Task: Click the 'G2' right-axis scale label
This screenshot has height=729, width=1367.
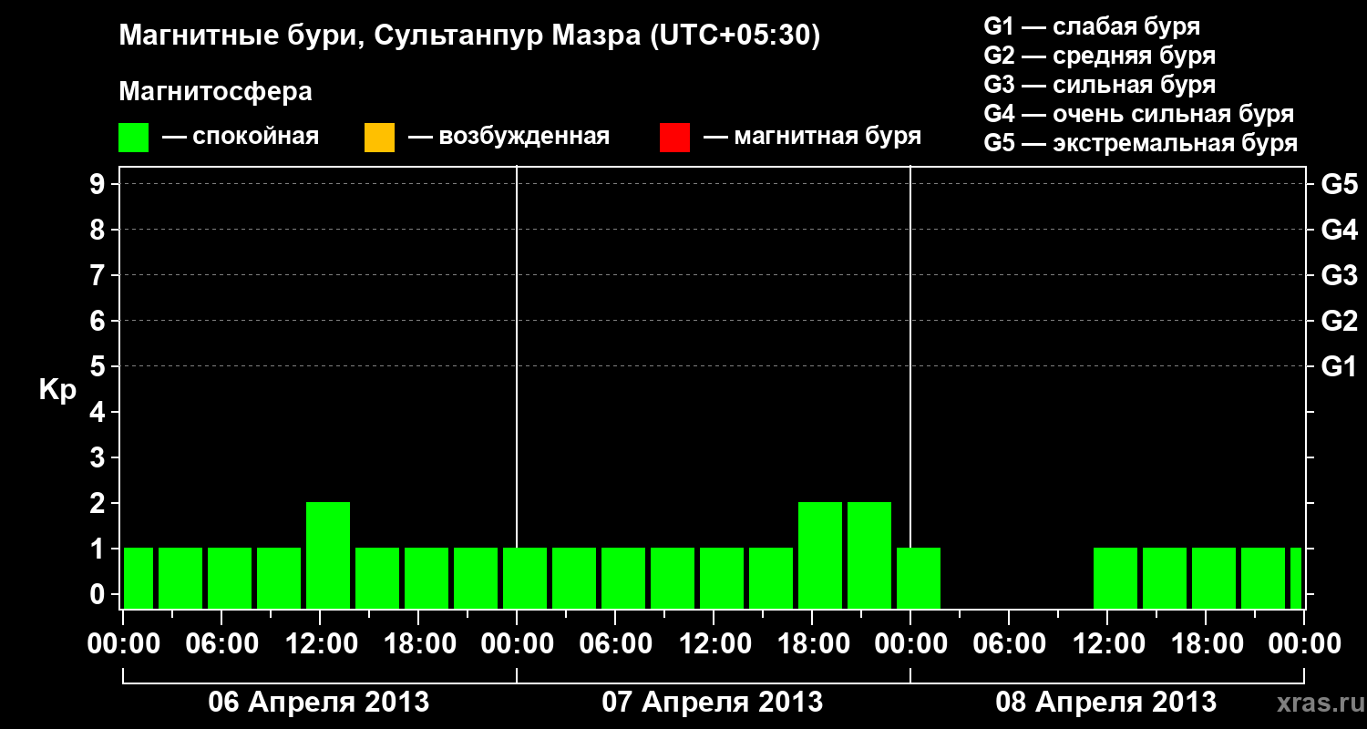Action: pyautogui.click(x=1340, y=322)
